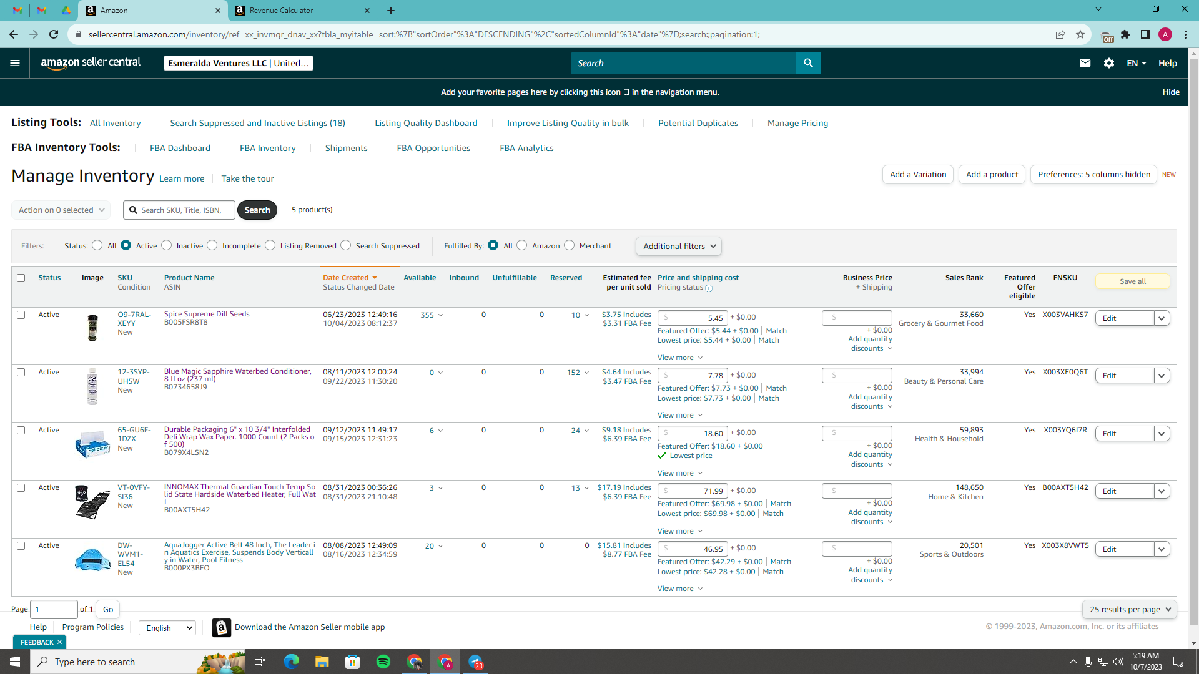Viewport: 1199px width, 674px height.
Task: Click the browser back arrow
Action: 14,34
